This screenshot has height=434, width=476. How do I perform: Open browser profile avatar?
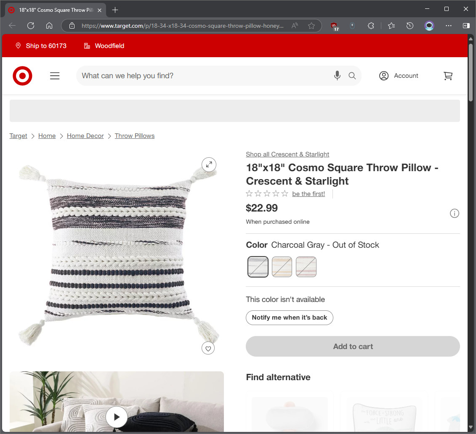point(429,26)
